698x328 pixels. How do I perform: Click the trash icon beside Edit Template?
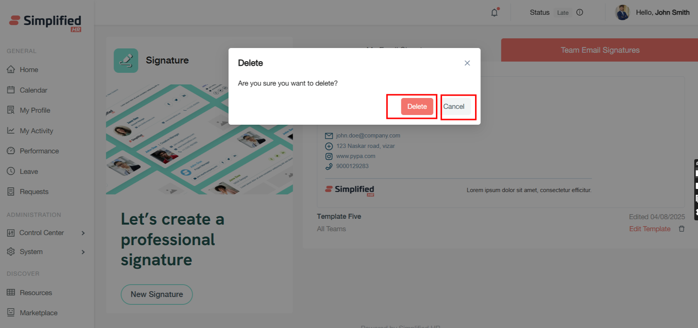pos(681,229)
